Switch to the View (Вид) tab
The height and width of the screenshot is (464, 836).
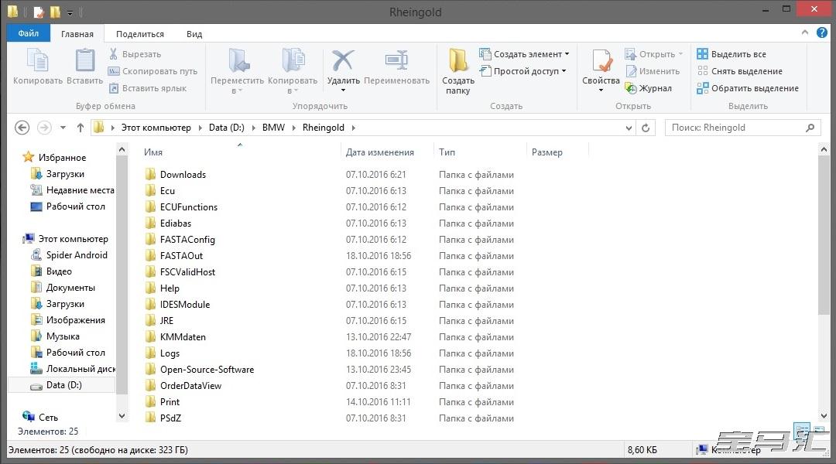pos(194,34)
